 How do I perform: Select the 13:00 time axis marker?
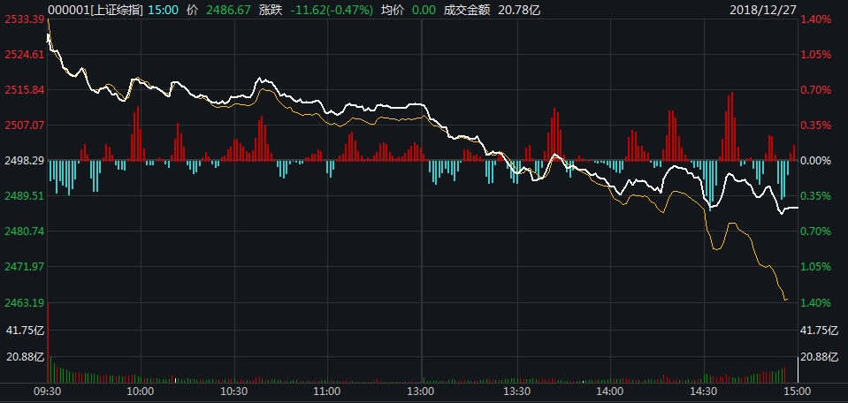coord(421,391)
